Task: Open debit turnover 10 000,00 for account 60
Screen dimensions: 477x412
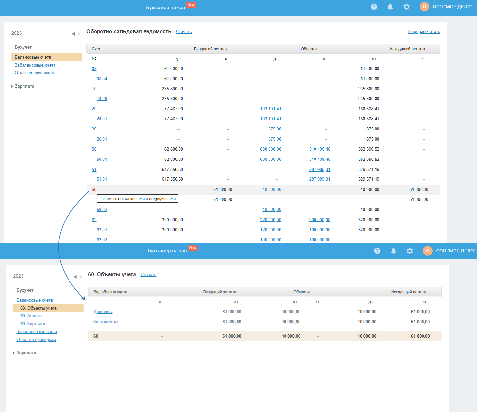Action: point(272,190)
